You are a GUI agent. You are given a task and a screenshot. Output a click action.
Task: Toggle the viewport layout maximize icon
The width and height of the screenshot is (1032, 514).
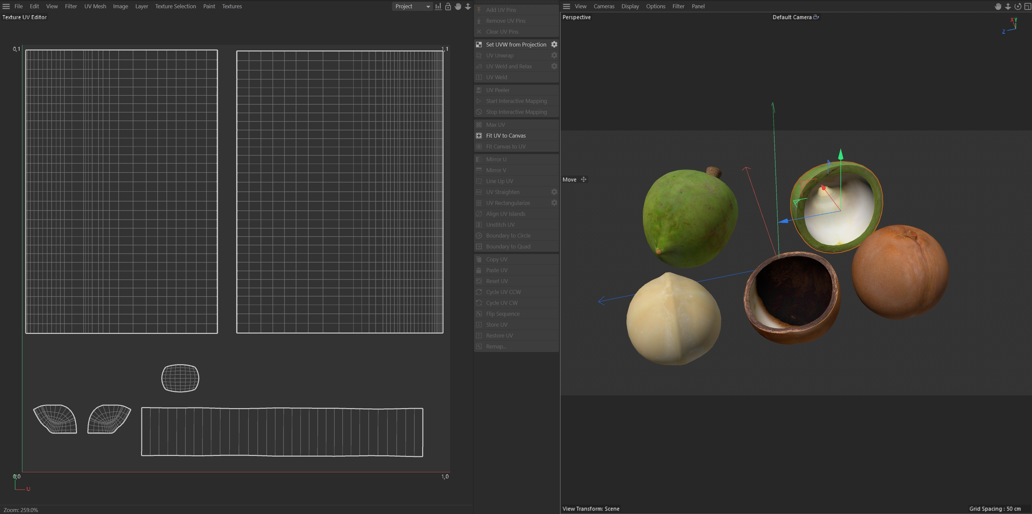click(x=1027, y=6)
